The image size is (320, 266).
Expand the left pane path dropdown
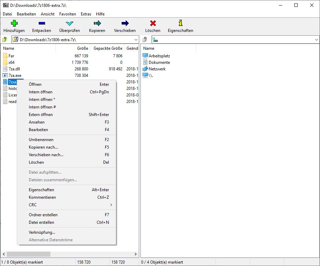tap(136, 40)
